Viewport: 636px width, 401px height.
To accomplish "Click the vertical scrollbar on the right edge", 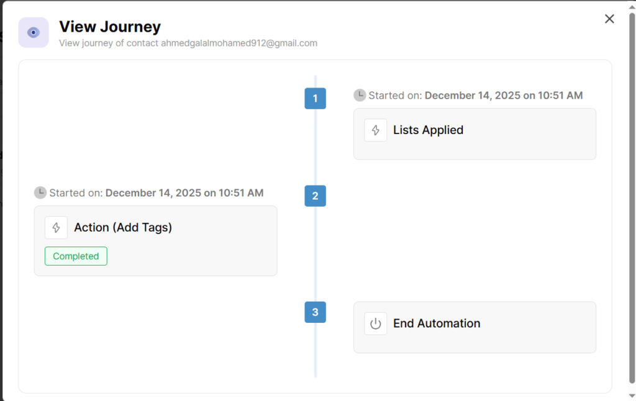I will pos(632,186).
